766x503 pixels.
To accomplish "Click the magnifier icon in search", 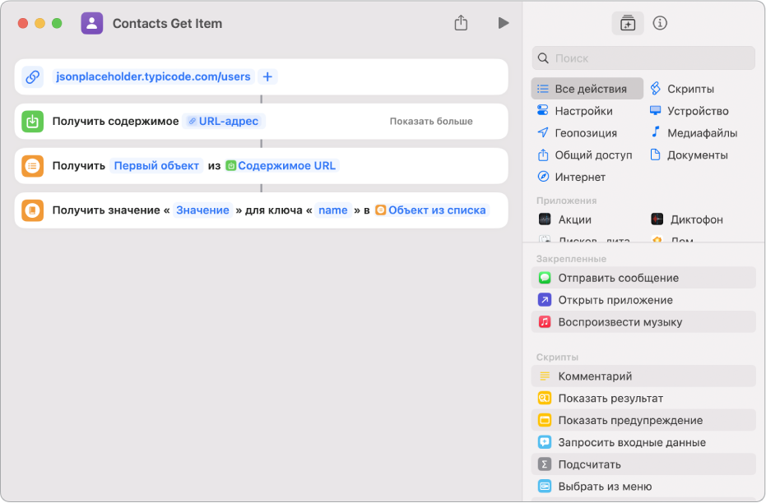I will (543, 58).
